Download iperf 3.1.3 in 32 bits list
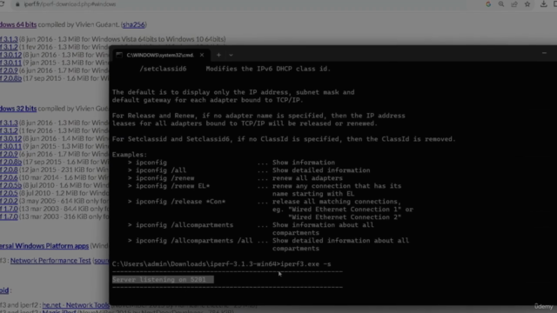Screen dimensions: 557x313 click(x=9, y=123)
